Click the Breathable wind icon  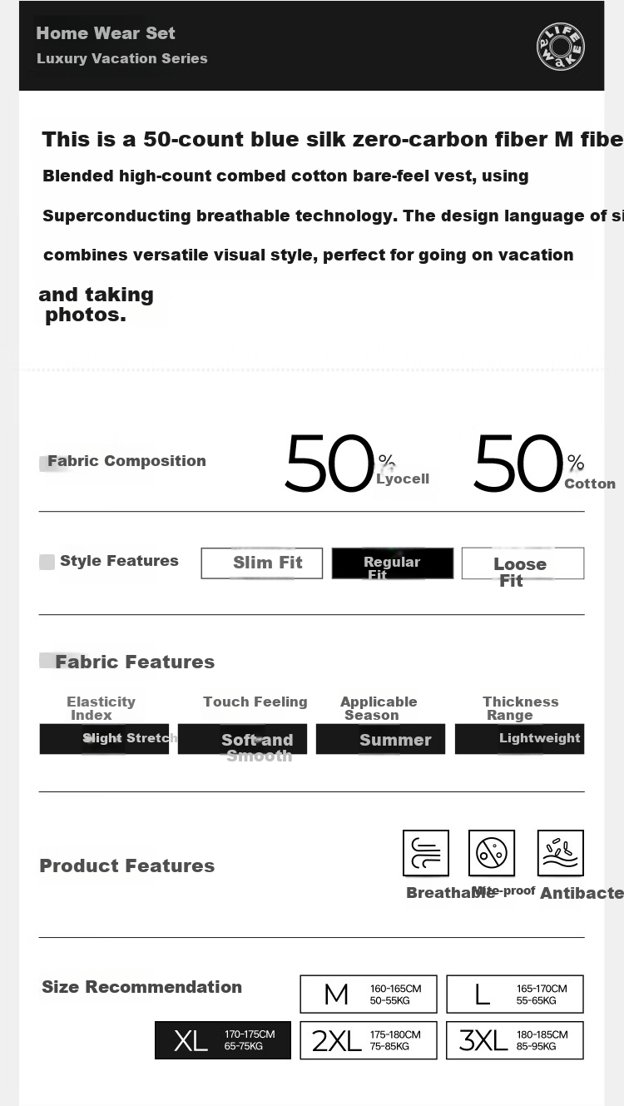[x=426, y=853]
